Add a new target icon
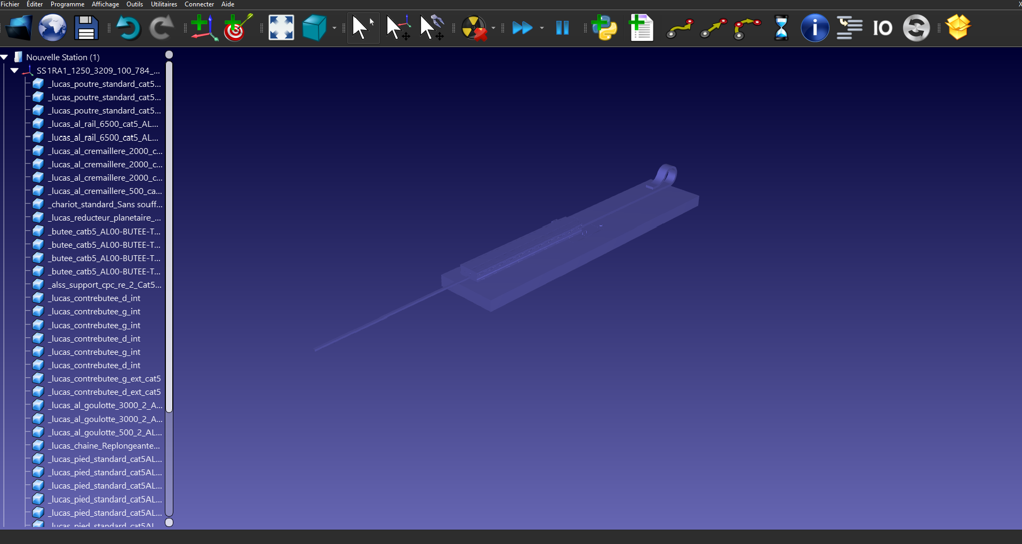This screenshot has height=544, width=1022. (x=237, y=28)
